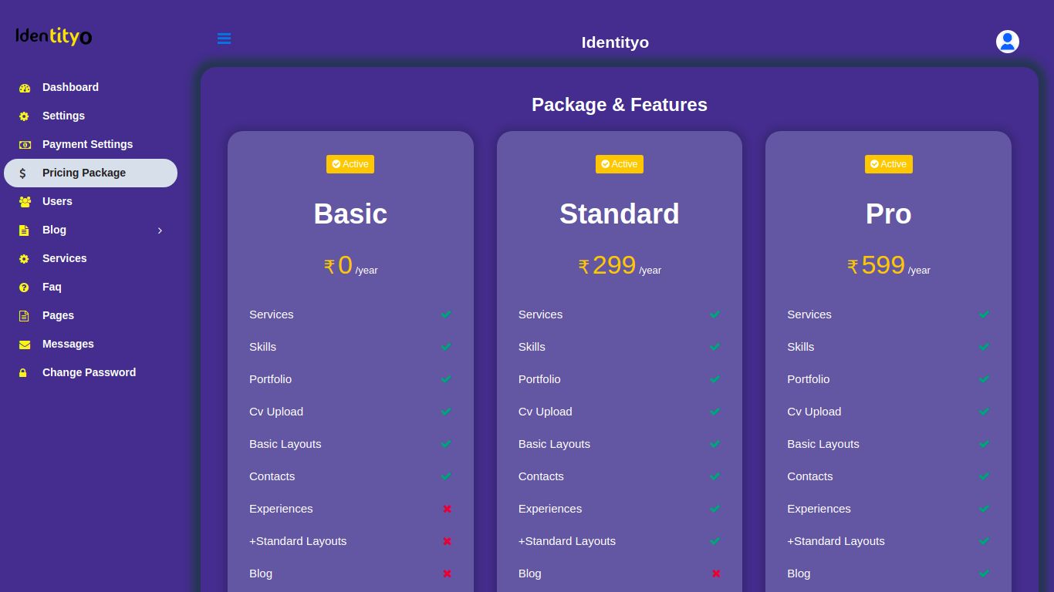Click the Standard package title

click(619, 214)
